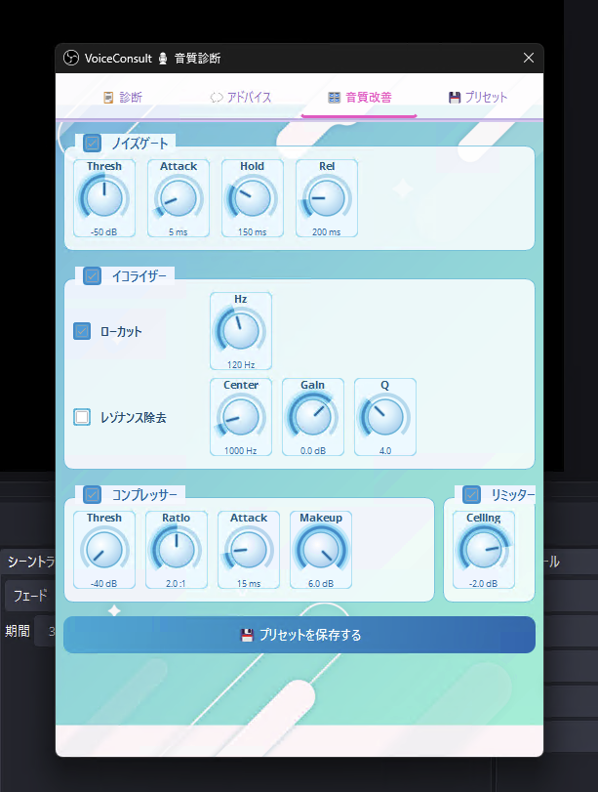Click the noise gate Thresh knob

104,198
